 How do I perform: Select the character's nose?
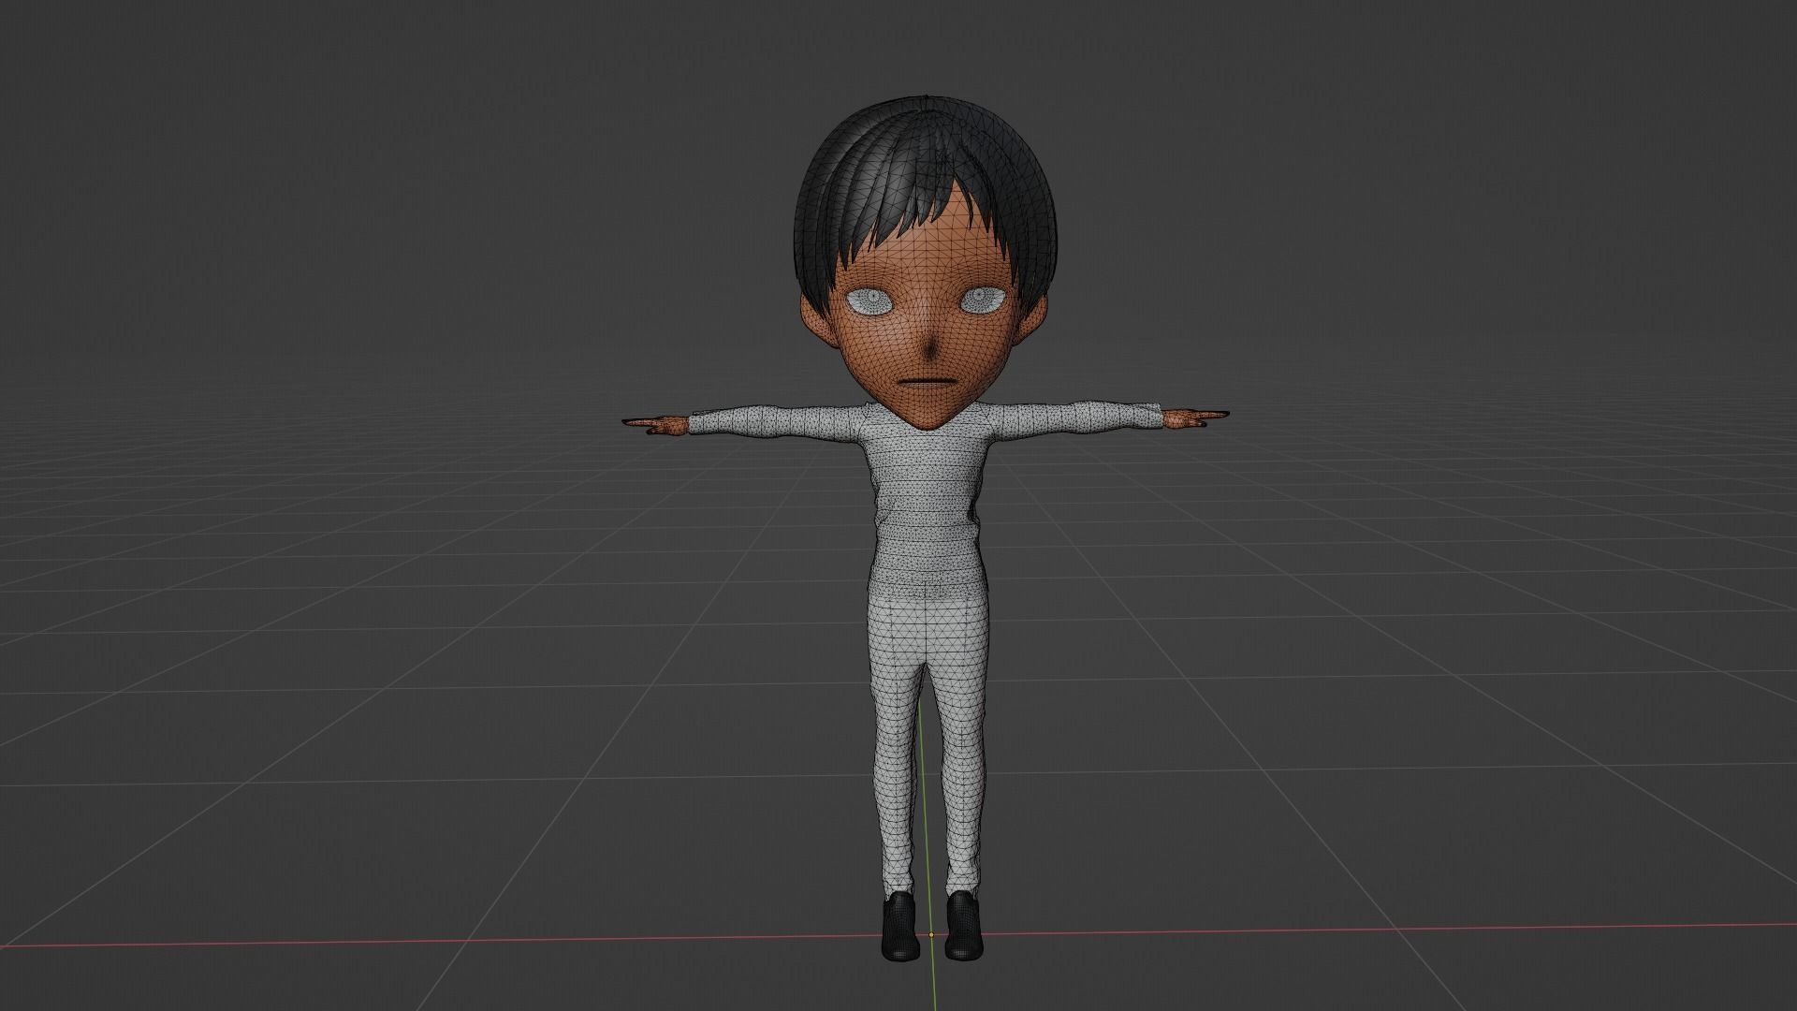point(930,349)
